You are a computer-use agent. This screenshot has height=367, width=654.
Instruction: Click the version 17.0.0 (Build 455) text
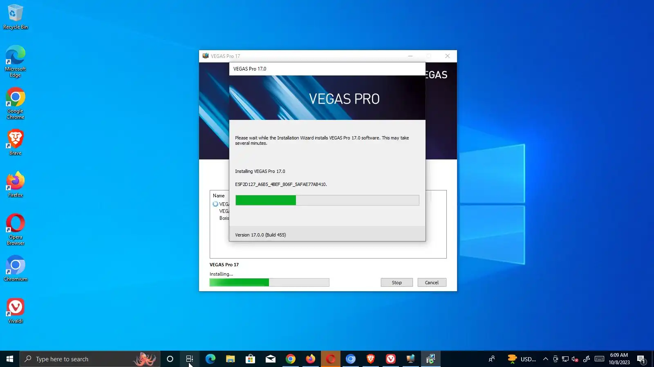coord(260,235)
